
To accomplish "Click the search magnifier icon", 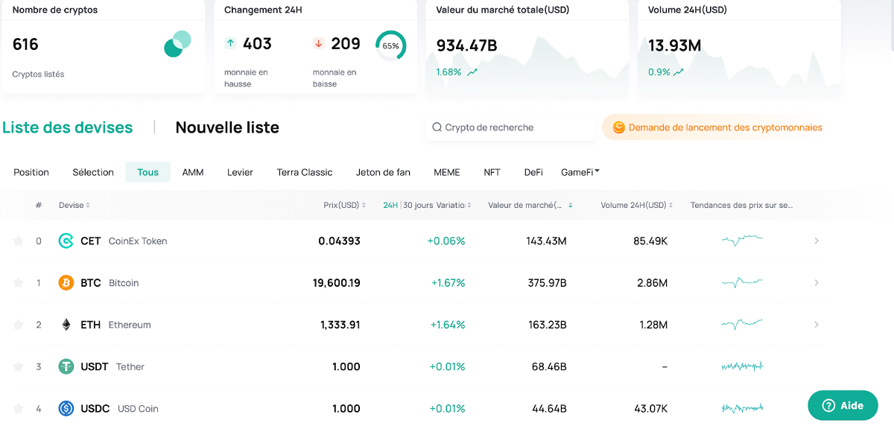I will (x=437, y=127).
